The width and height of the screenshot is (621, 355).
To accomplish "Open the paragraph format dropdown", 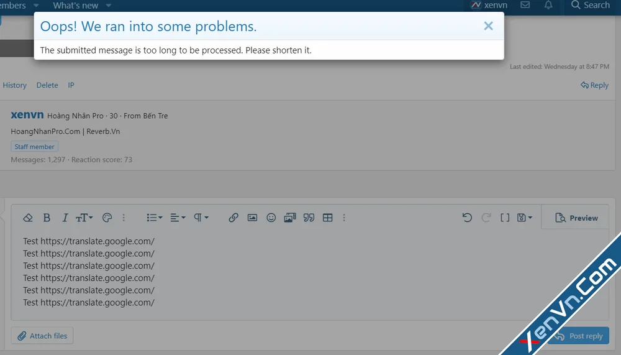I will (201, 218).
